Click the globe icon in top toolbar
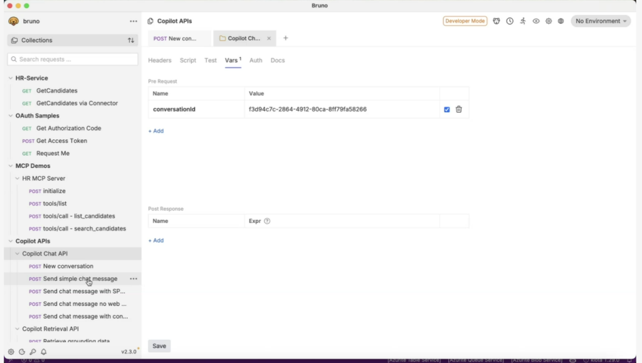642x363 pixels. [560, 21]
